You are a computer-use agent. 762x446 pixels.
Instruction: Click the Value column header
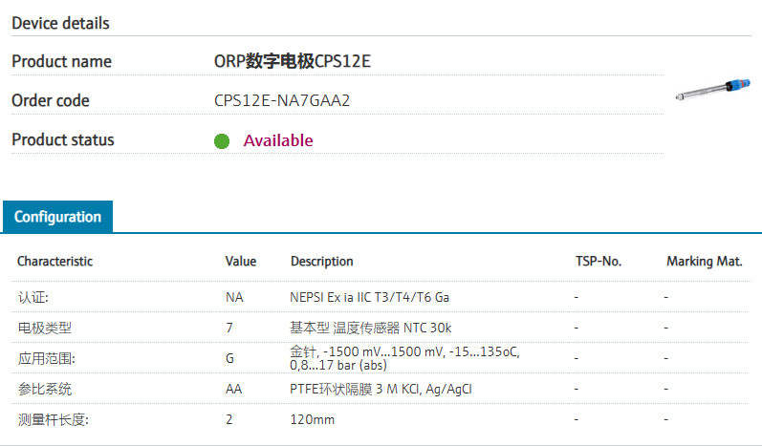(241, 261)
